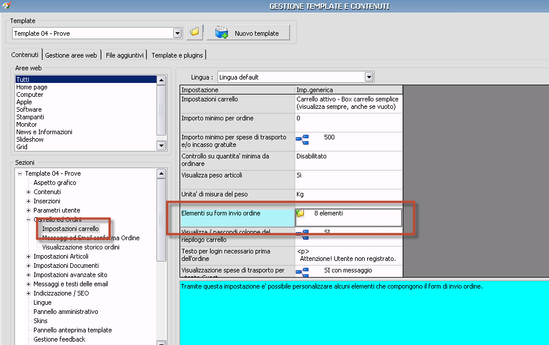Click the Kg value cell

349,199
